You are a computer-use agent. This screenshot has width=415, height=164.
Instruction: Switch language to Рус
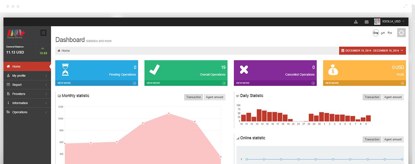tap(390, 33)
